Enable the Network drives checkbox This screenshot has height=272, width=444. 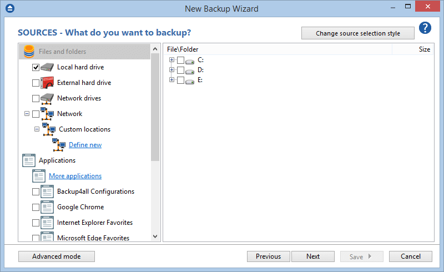tap(36, 98)
